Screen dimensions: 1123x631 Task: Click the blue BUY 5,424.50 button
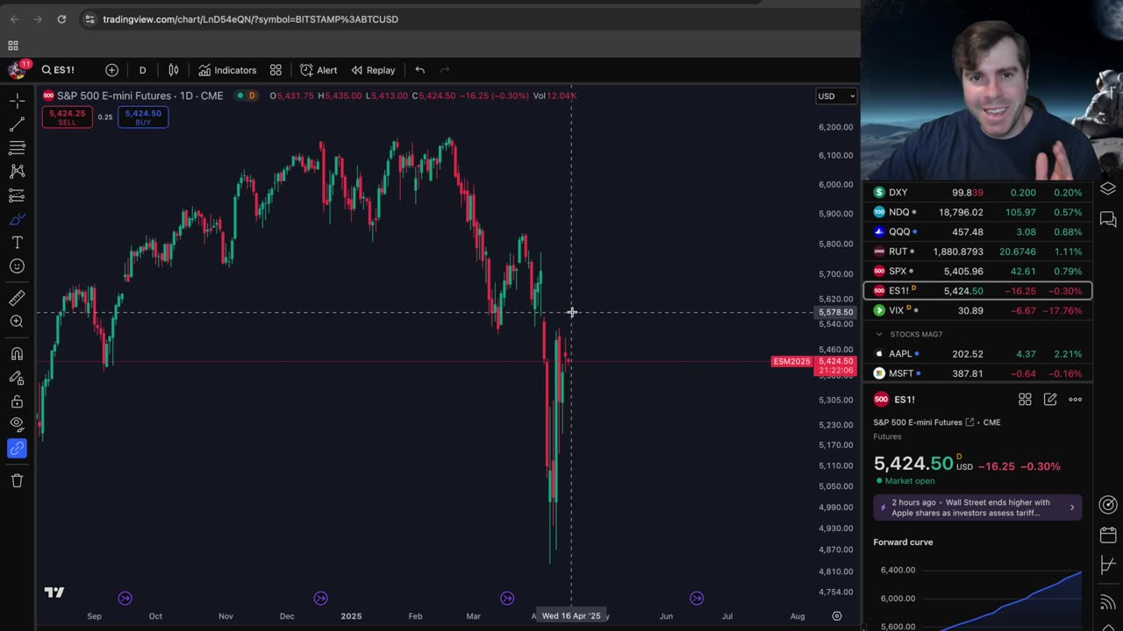pos(143,117)
